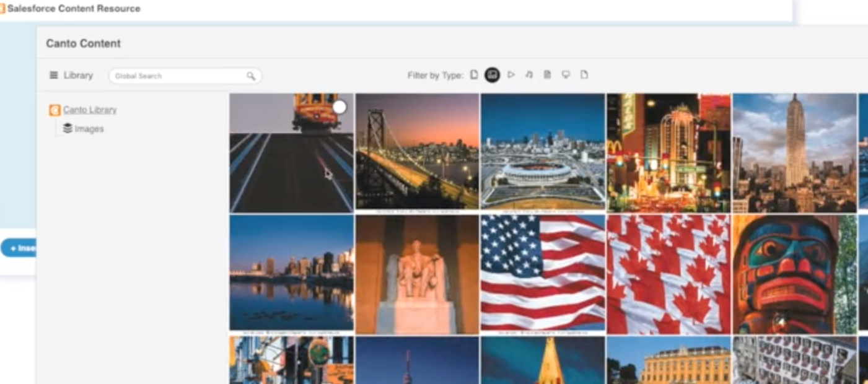The height and width of the screenshot is (384, 868).
Task: Click Salesforce Content Resource title text
Action: coord(74,9)
